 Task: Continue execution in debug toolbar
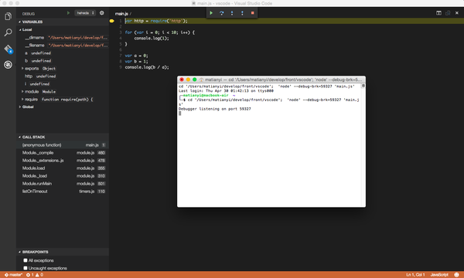(211, 13)
